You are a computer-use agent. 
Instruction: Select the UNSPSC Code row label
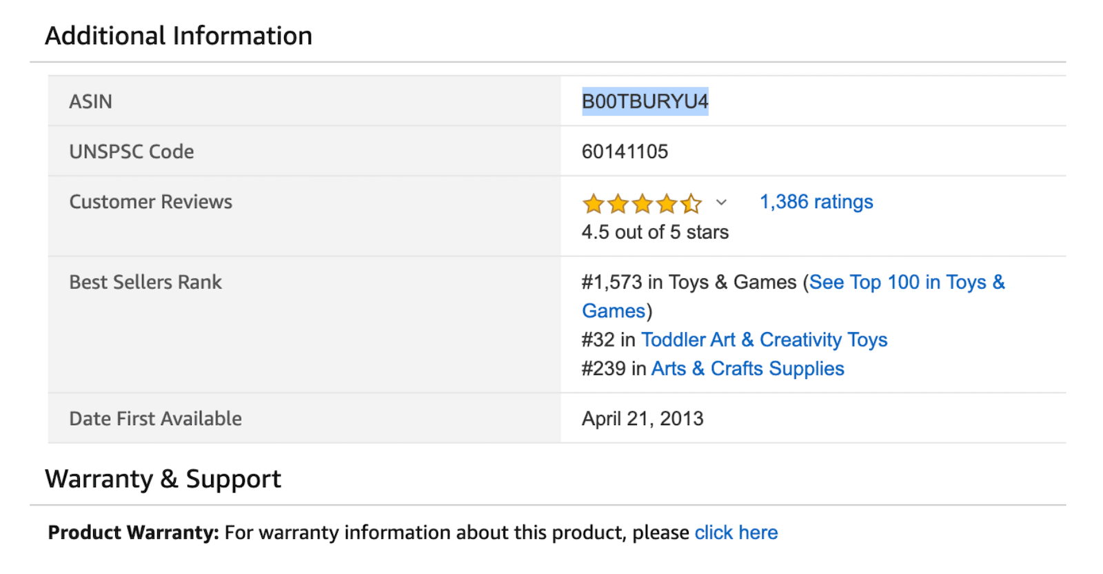point(132,152)
